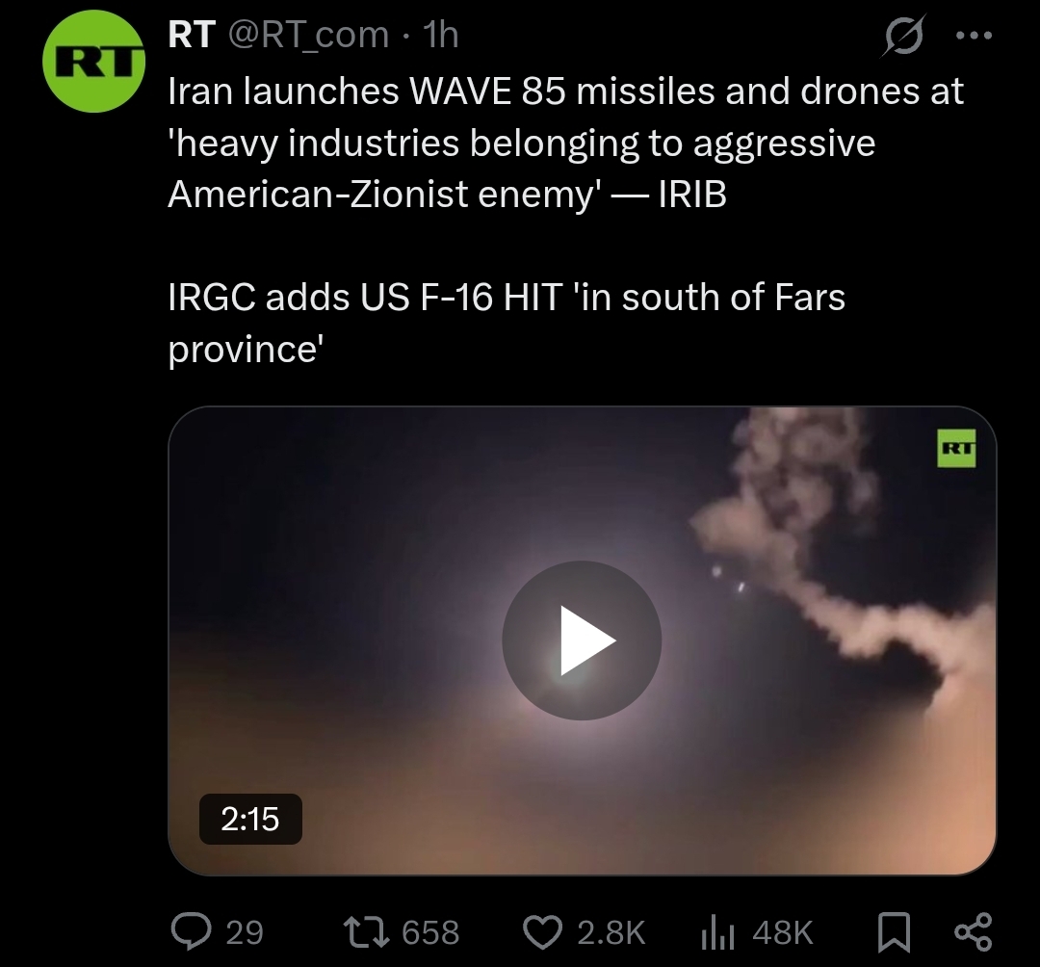Click the 29 replies count

pos(245,932)
